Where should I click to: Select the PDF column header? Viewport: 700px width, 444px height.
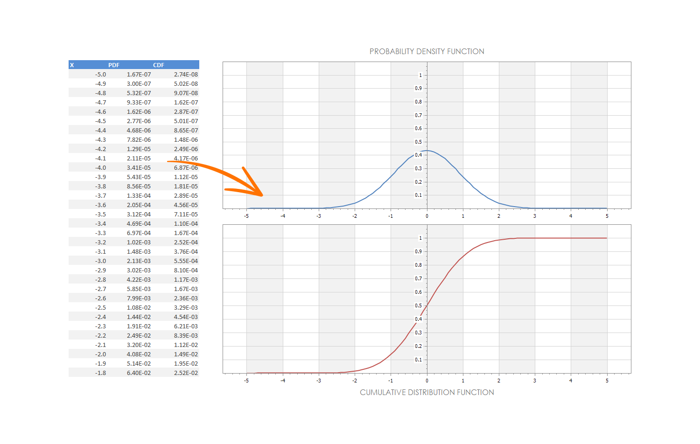(114, 65)
